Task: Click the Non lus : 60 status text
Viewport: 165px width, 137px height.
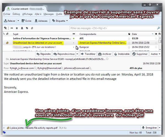Action: (x=136, y=133)
